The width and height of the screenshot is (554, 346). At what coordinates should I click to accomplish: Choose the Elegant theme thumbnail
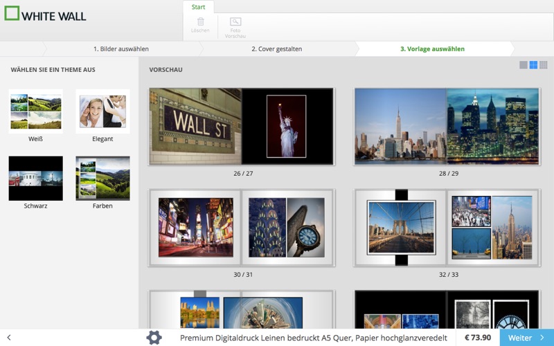coord(102,111)
